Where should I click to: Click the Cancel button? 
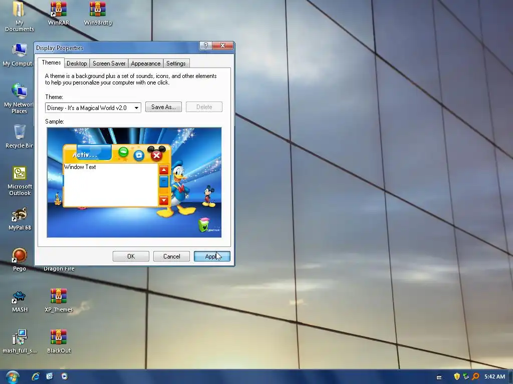pyautogui.click(x=171, y=256)
